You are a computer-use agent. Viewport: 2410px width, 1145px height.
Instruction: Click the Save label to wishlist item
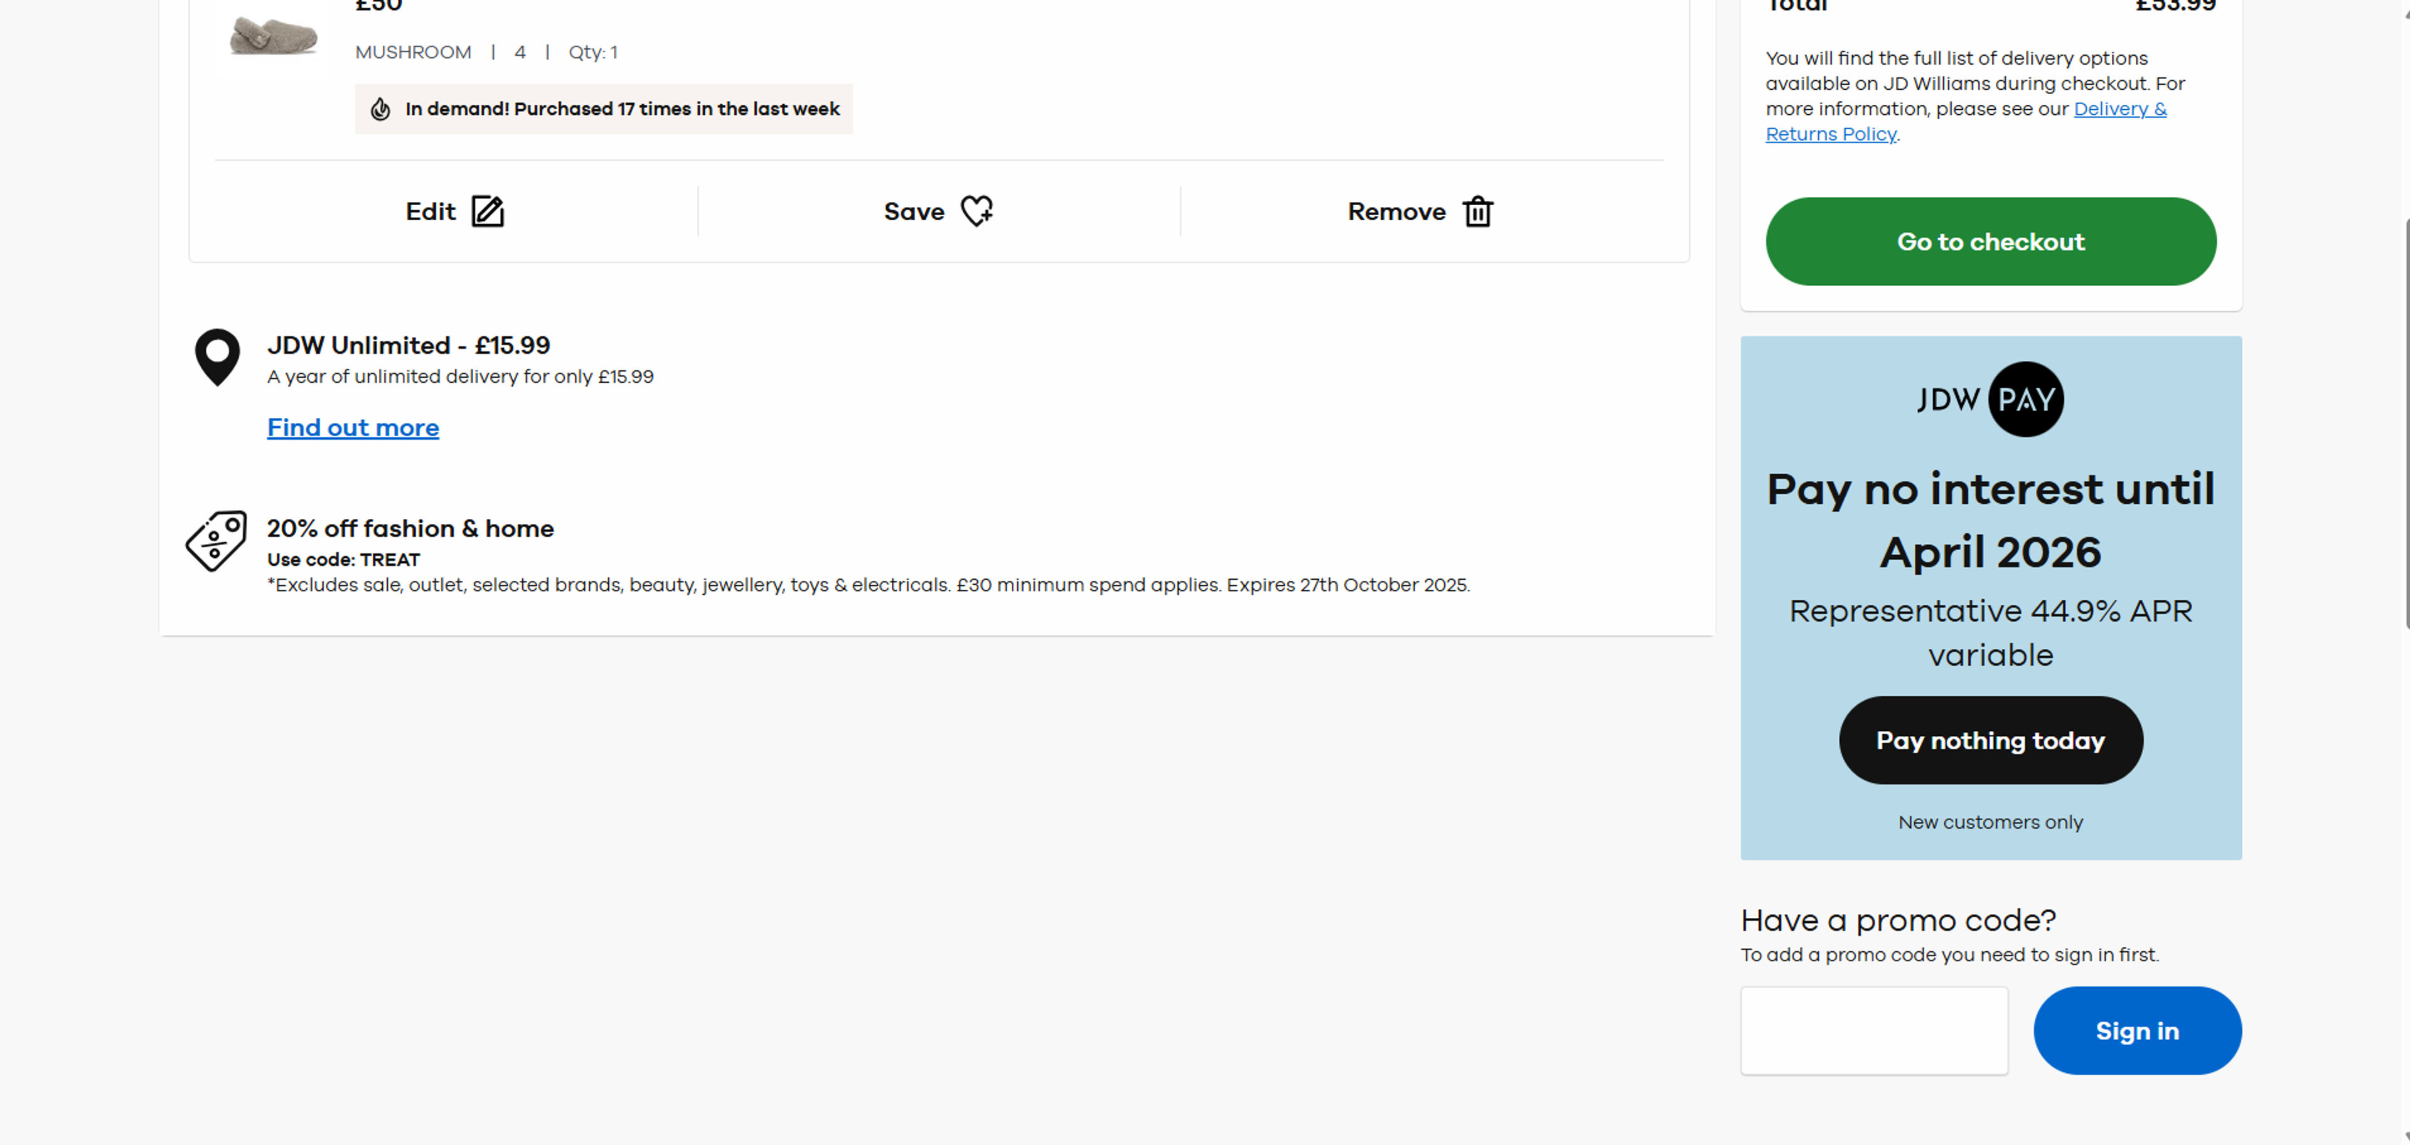click(x=913, y=211)
